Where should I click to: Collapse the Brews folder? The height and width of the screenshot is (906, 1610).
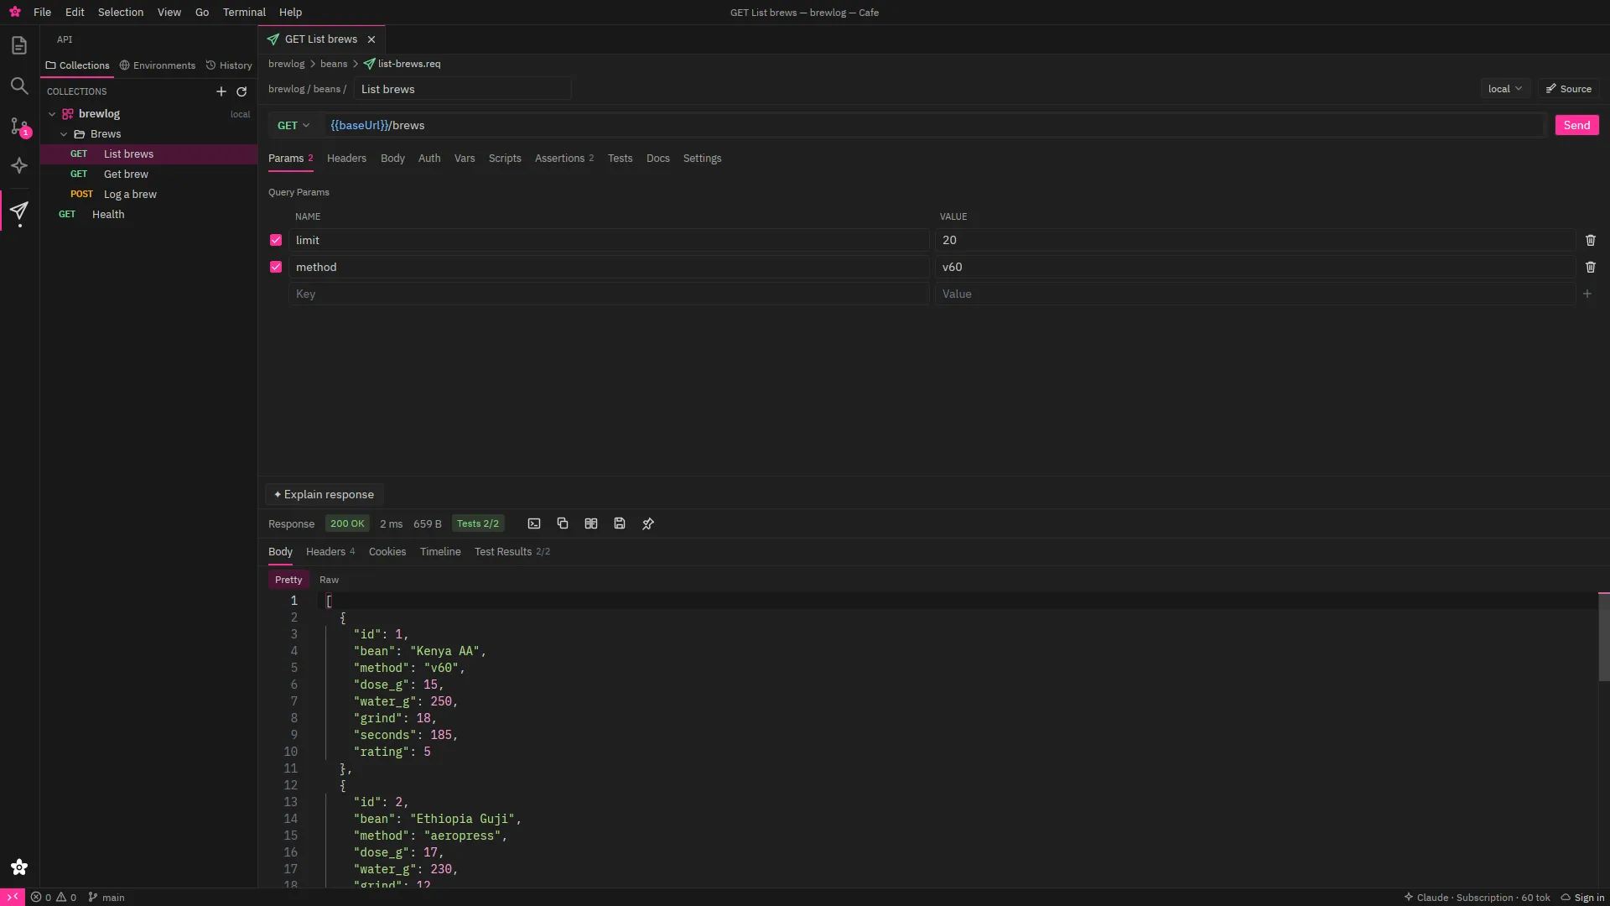(x=64, y=134)
